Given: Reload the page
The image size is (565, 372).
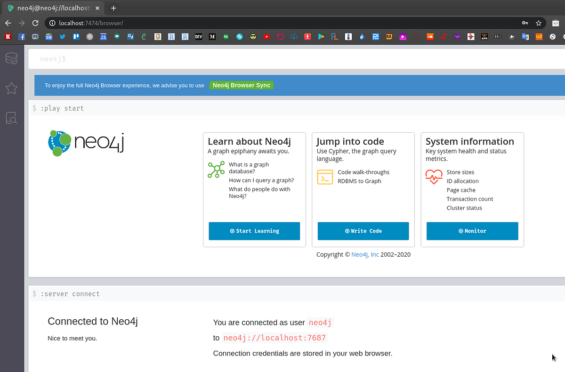Looking at the screenshot, I should point(35,23).
